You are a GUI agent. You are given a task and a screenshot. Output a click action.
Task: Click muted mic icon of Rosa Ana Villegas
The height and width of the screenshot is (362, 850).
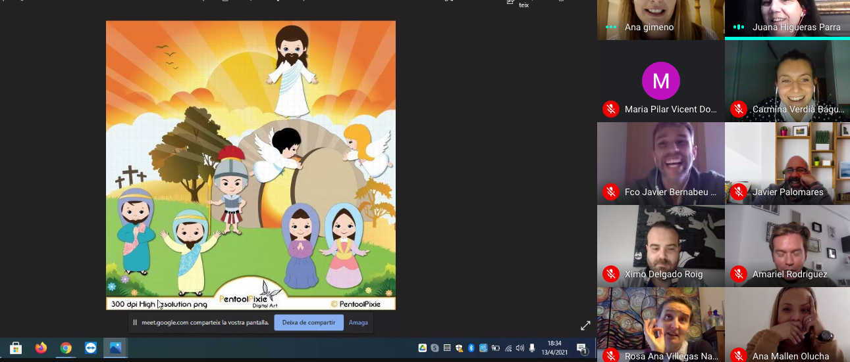point(611,356)
